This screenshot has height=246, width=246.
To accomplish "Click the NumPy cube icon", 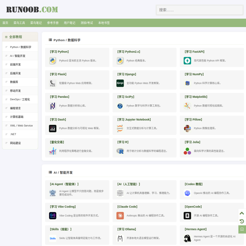I will point(187,83).
